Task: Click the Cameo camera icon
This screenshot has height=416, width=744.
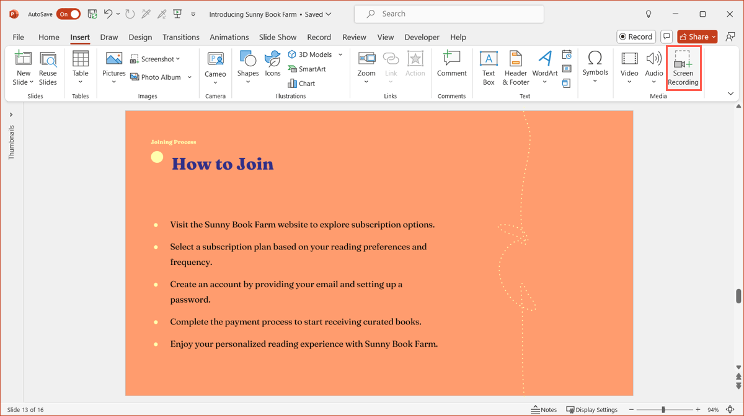Action: [216, 59]
